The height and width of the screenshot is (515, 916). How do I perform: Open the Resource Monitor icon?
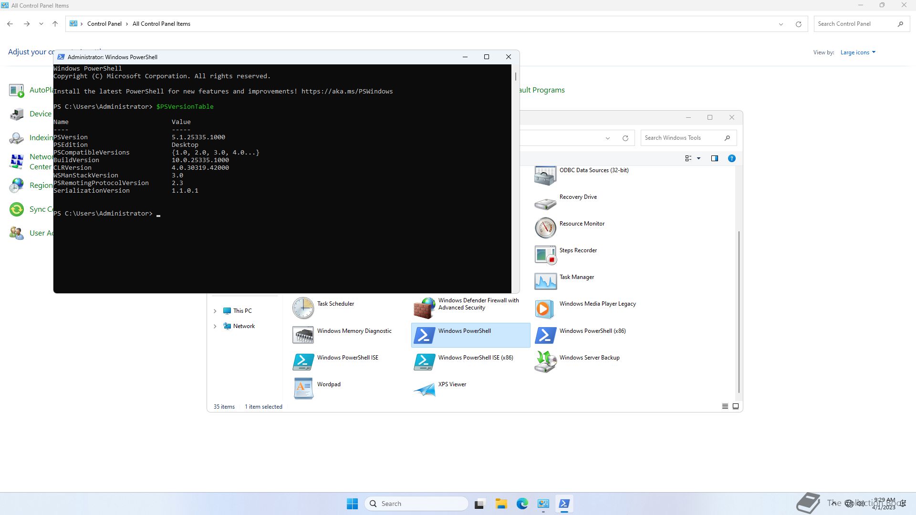tap(545, 228)
